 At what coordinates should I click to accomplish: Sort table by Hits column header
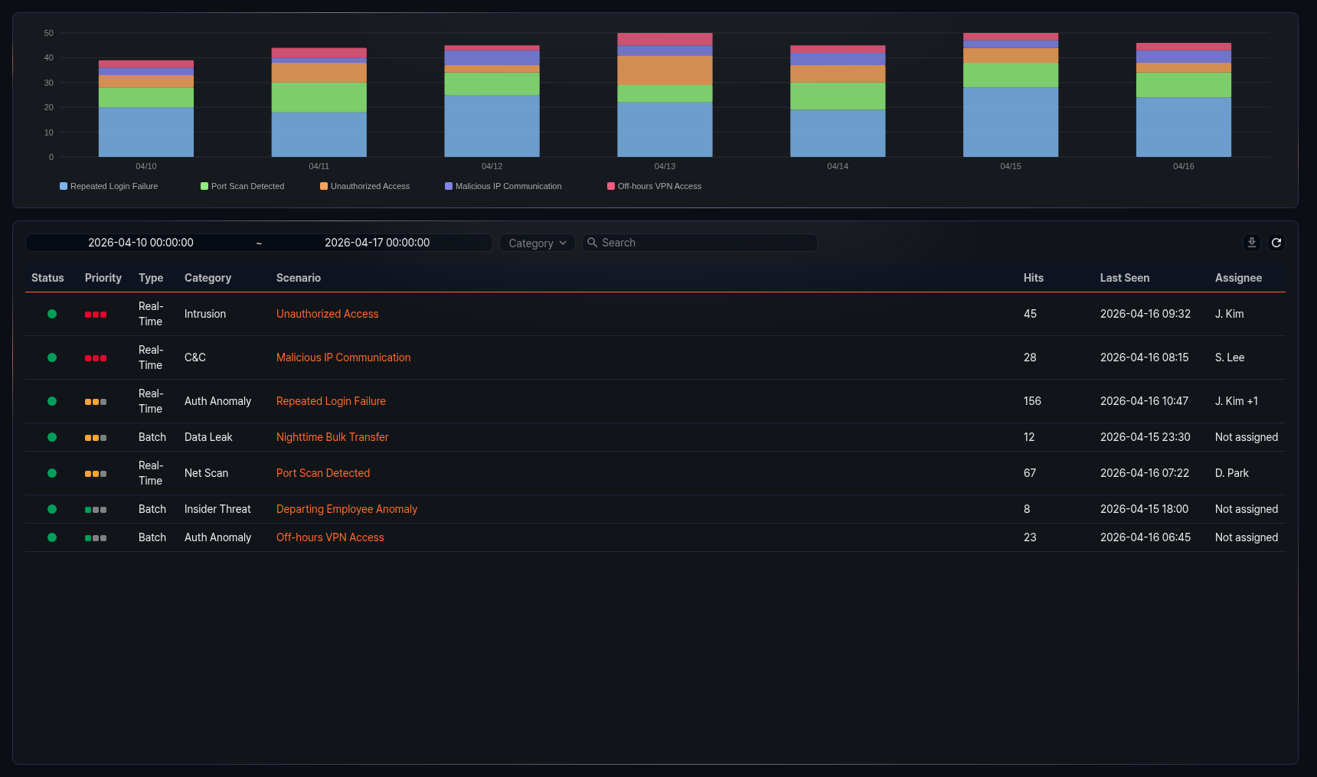pos(1033,278)
